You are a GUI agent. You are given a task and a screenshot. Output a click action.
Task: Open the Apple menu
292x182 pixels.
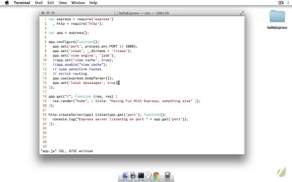[x=7, y=3]
